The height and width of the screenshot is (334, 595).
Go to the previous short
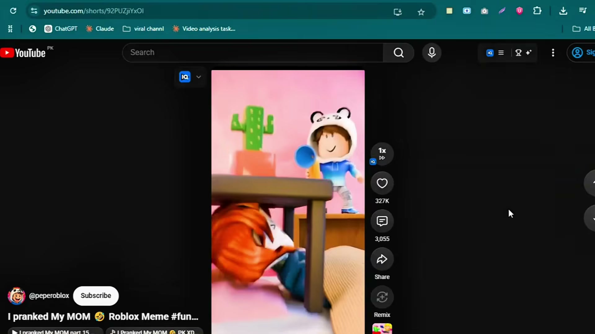pos(590,183)
